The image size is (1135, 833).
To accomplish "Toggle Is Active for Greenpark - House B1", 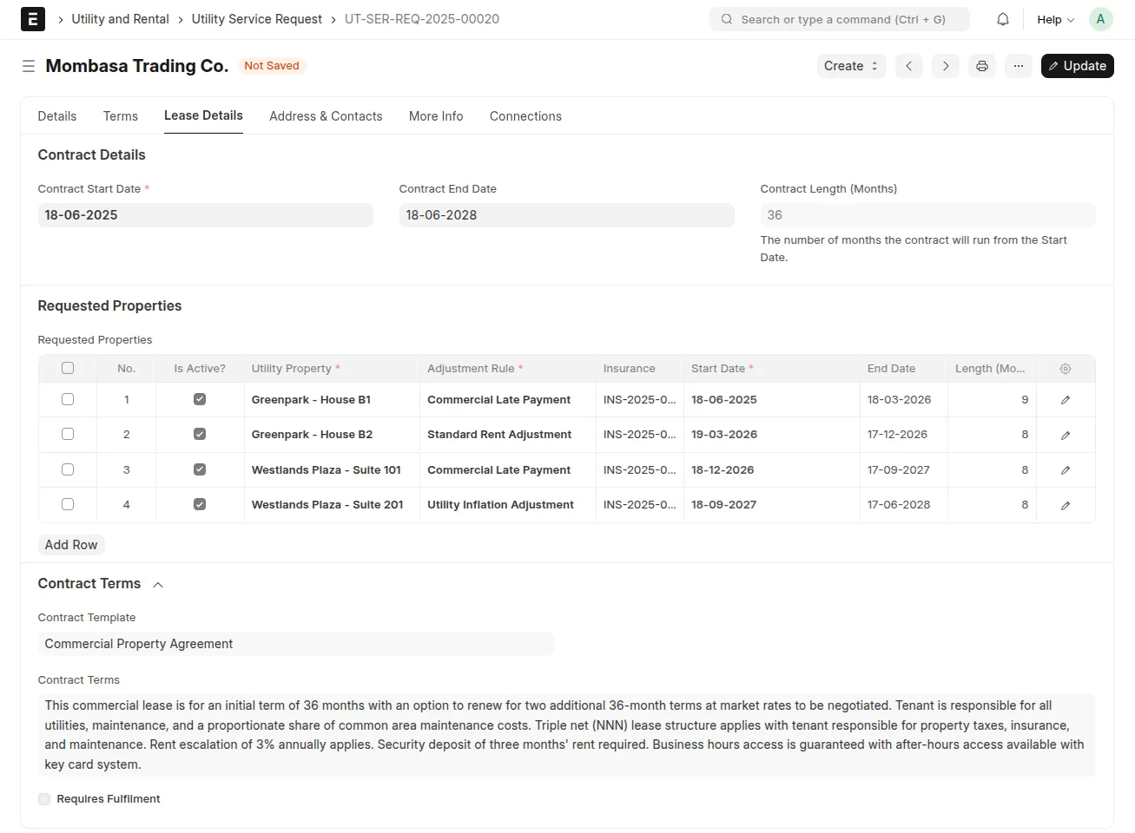I will 200,399.
